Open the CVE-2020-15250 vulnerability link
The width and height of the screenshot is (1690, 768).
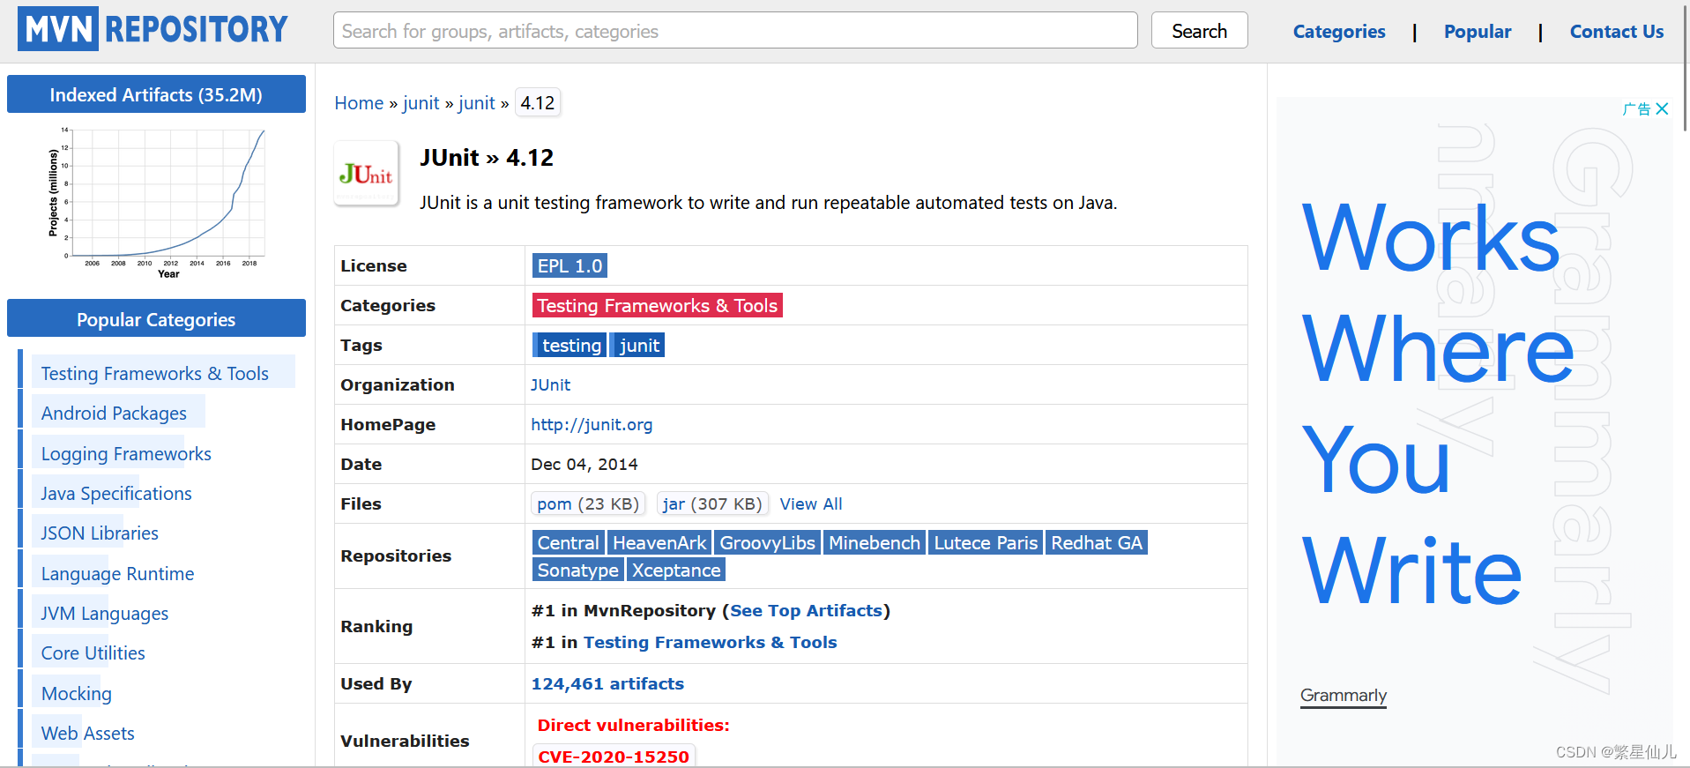614,757
